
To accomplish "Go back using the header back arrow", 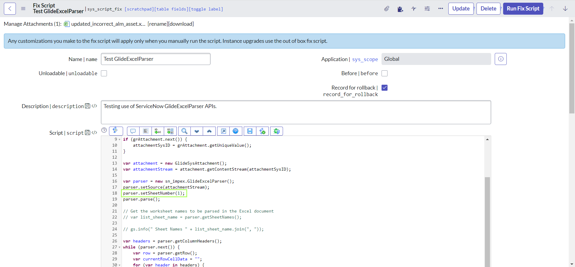I will [x=10, y=9].
